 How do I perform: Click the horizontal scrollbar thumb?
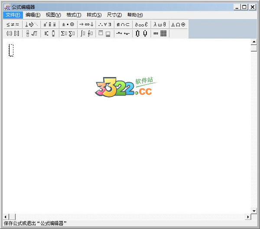[12, 217]
